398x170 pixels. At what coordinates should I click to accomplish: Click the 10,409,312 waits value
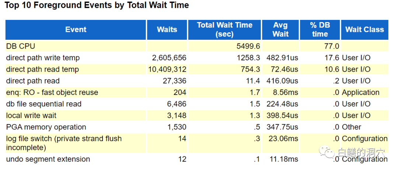(167, 70)
